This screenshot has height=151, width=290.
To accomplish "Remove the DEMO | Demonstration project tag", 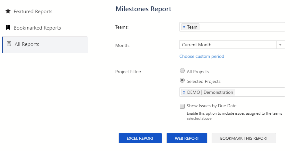I will [184, 92].
